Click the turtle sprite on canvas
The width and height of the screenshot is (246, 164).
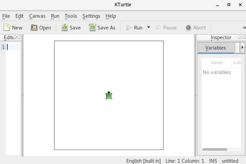pyautogui.click(x=109, y=96)
